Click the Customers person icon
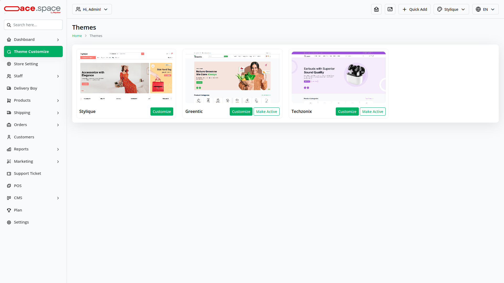The height and width of the screenshot is (283, 504). point(9,137)
